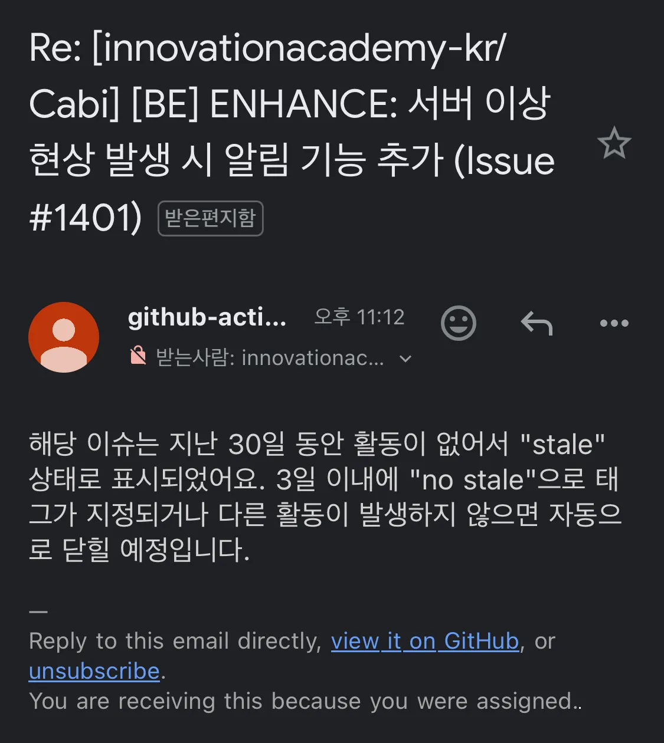This screenshot has height=743, width=664.
Task: Tap "Reply to this email directly" text
Action: pyautogui.click(x=175, y=641)
